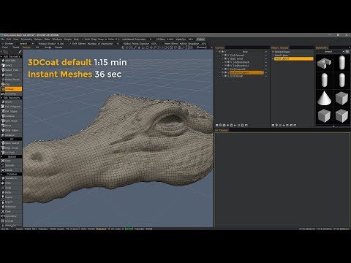Screen dimensions: 351x263
Task: Choose the Split Rings tool
Action: [x=11, y=121]
